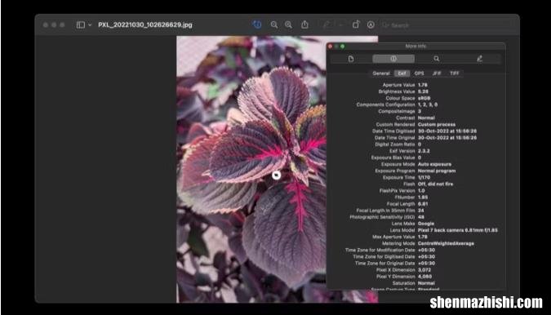Image resolution: width=551 pixels, height=315 pixels.
Task: Click Time Zone for Modification Date label
Action: (380, 250)
